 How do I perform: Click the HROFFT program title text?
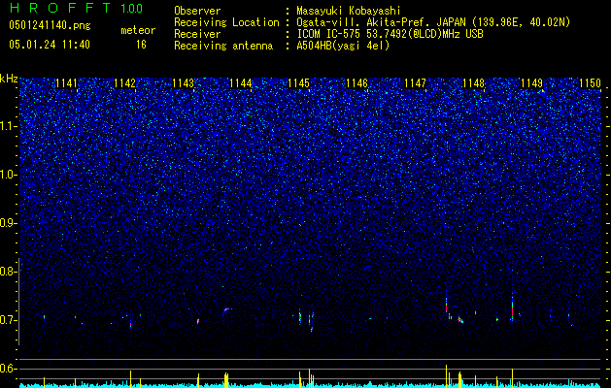pos(60,8)
